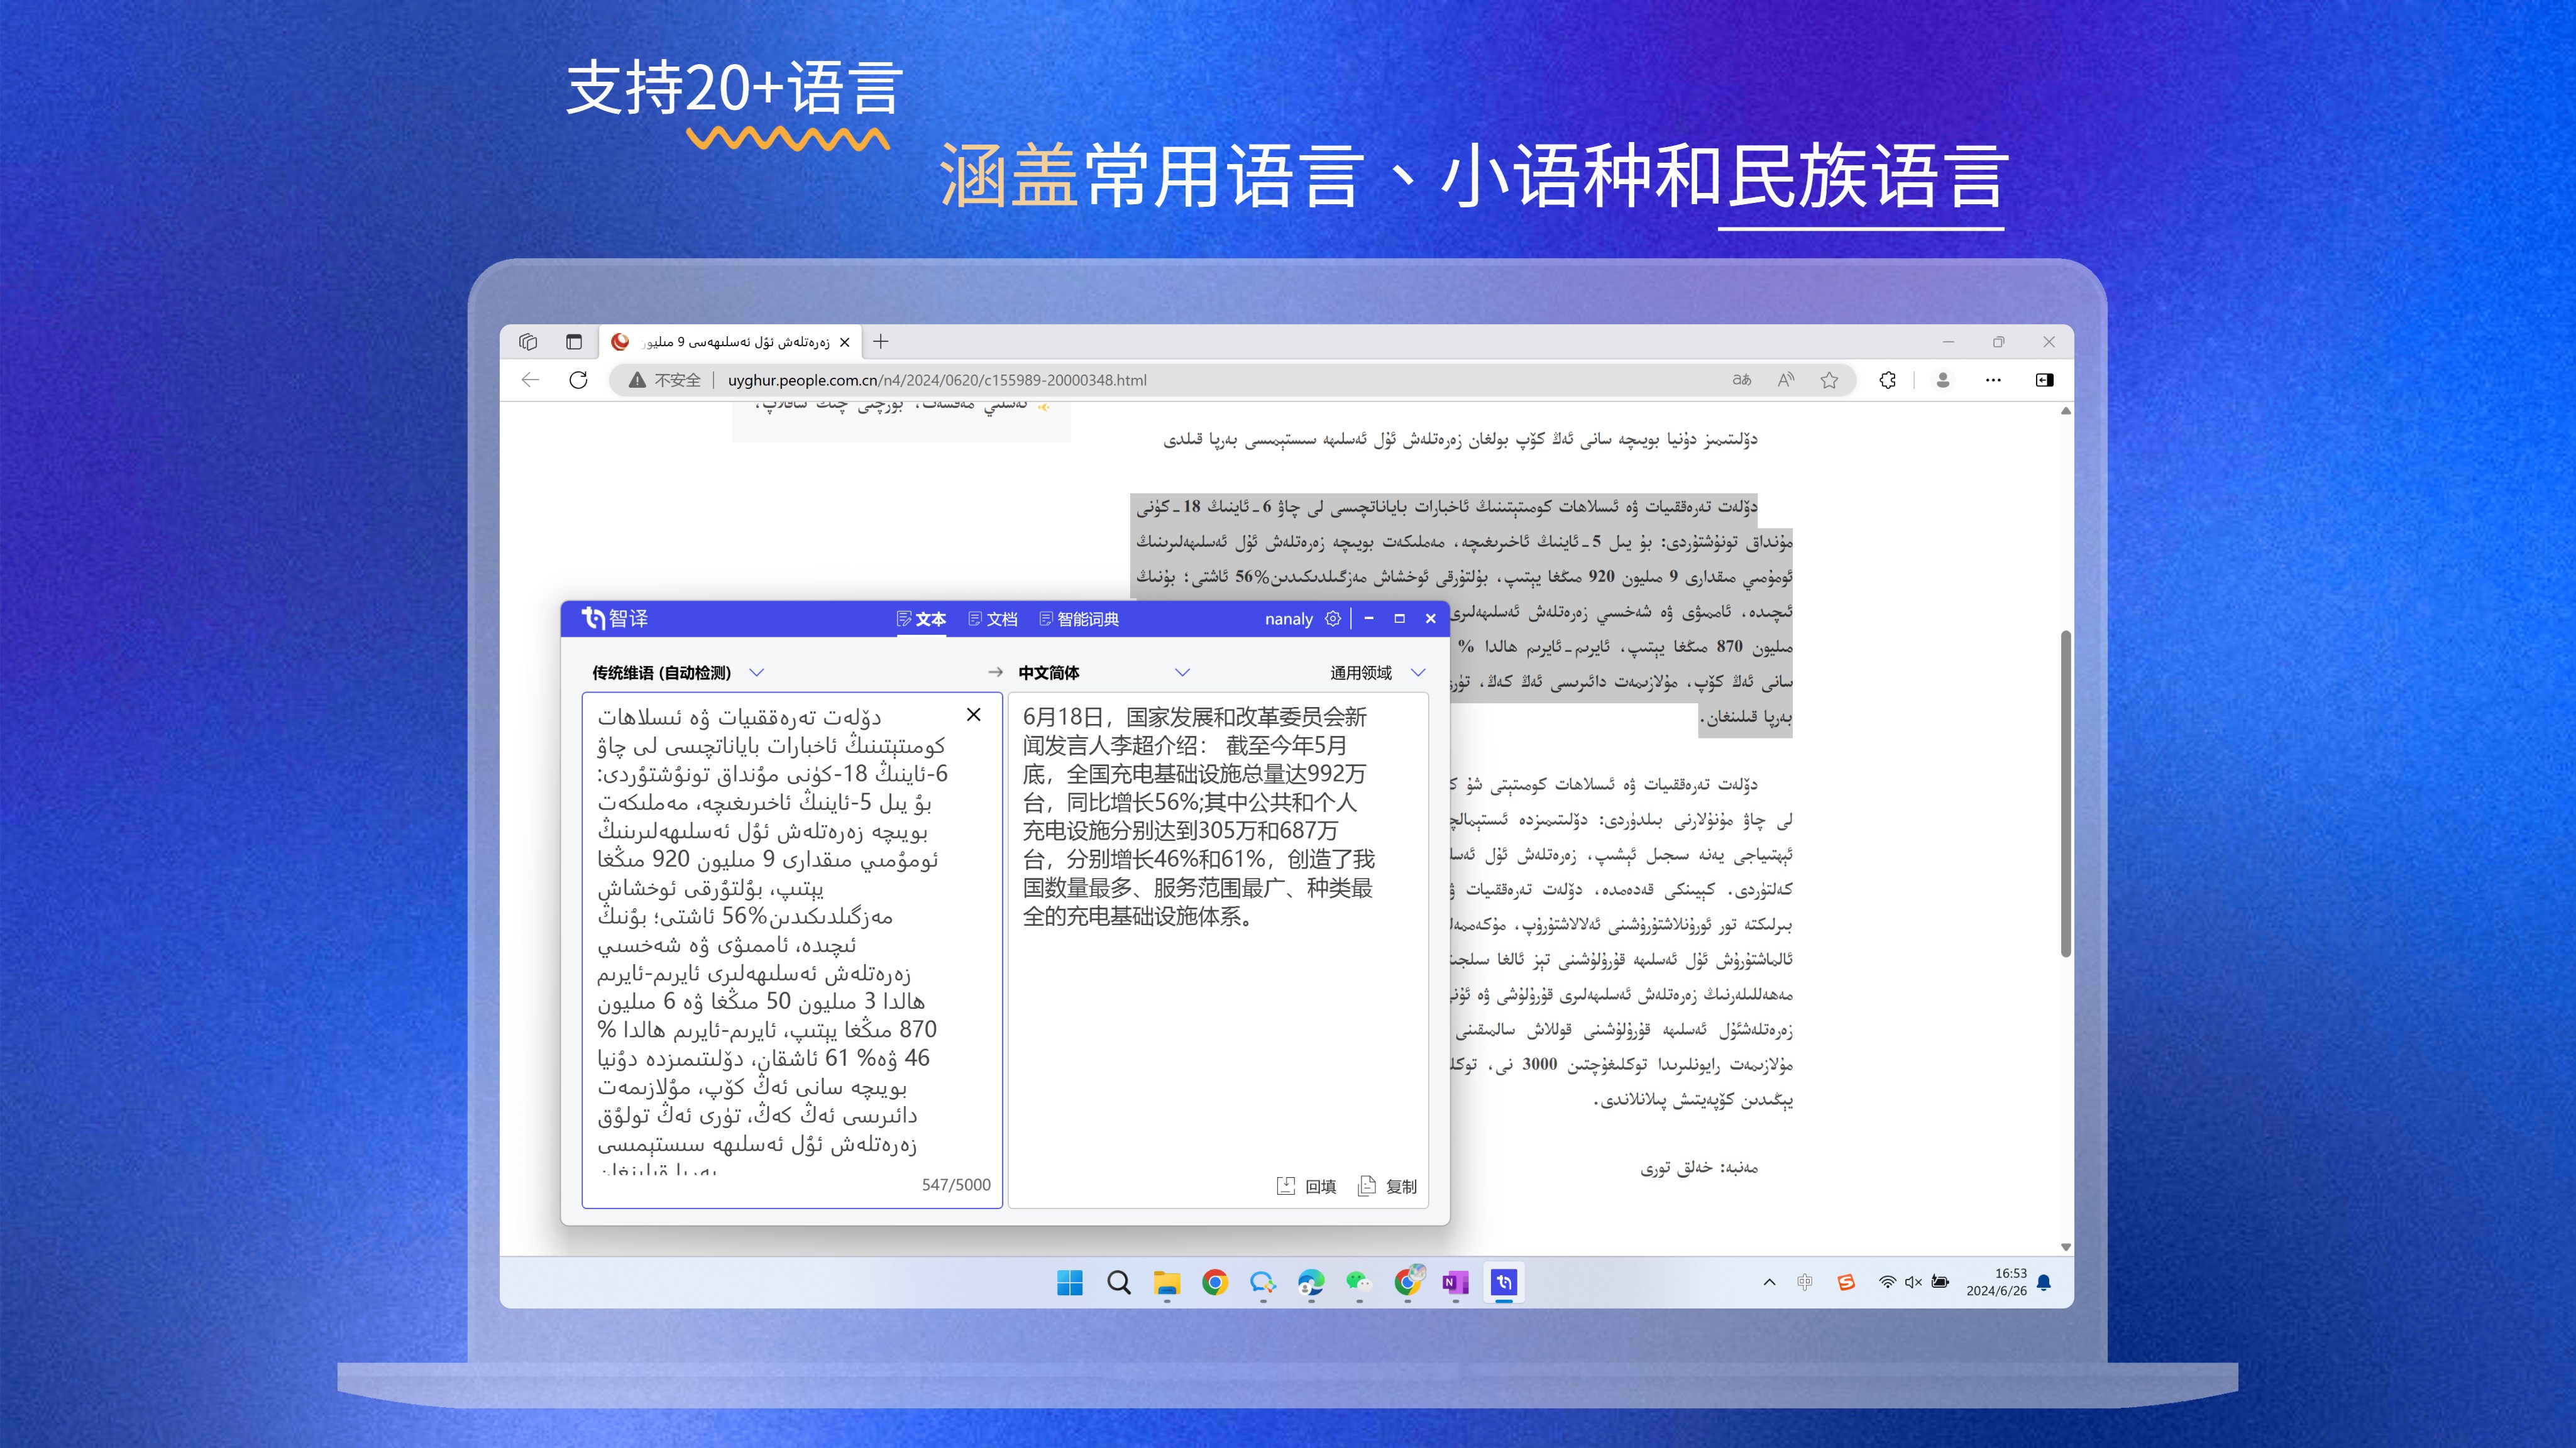Open the Read aloud icon in address bar
Screen dimensions: 2576x1448
[1786, 380]
